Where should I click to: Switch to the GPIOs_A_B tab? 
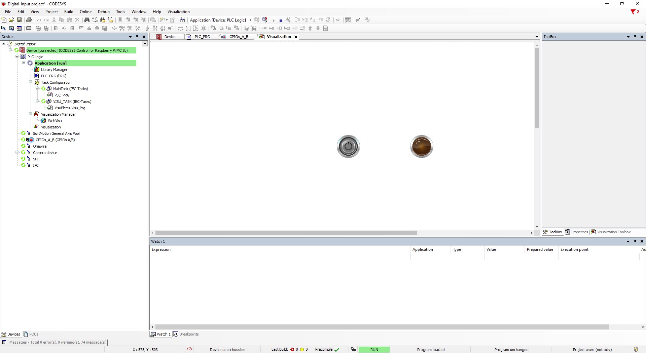238,37
